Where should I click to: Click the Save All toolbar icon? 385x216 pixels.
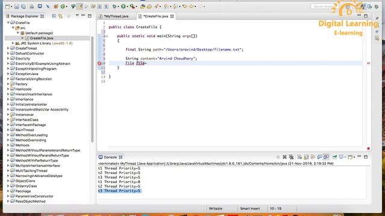tap(23, 7)
